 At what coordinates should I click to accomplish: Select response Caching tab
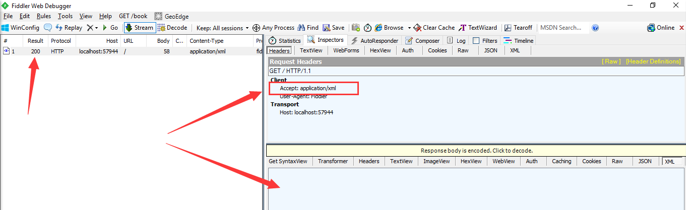tap(562, 161)
